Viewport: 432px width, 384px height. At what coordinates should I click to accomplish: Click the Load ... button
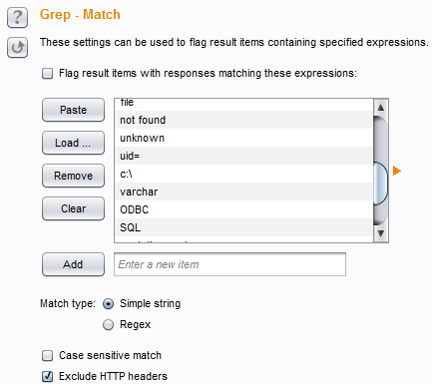coord(73,143)
